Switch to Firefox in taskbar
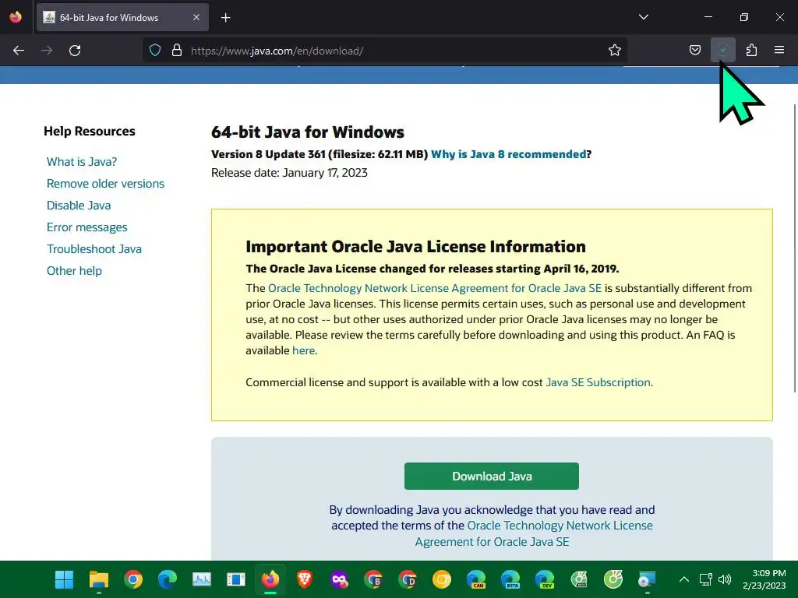This screenshot has height=598, width=798. (270, 579)
